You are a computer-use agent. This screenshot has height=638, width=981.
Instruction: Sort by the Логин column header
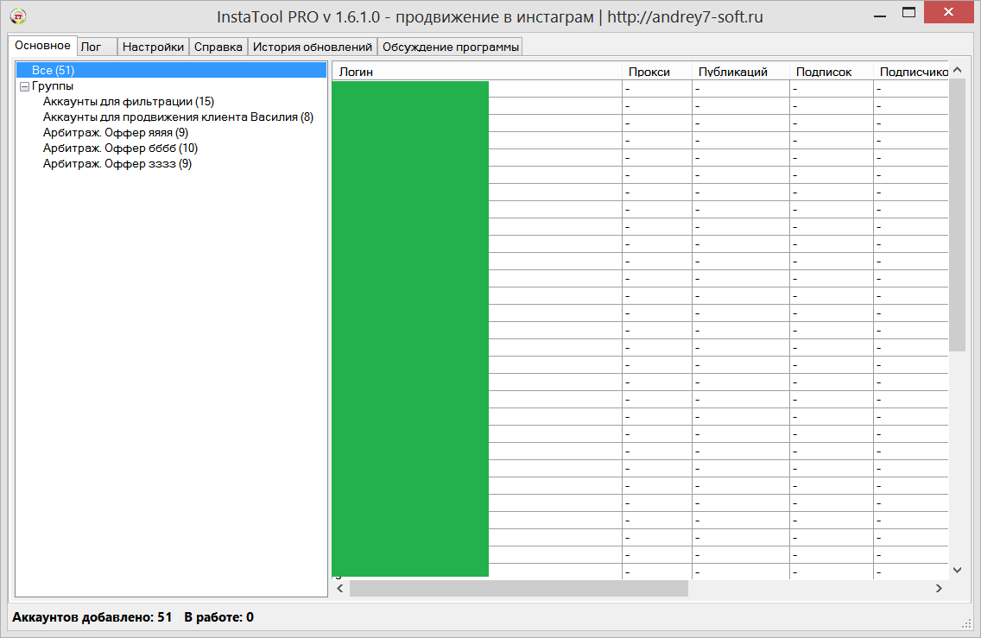click(477, 72)
